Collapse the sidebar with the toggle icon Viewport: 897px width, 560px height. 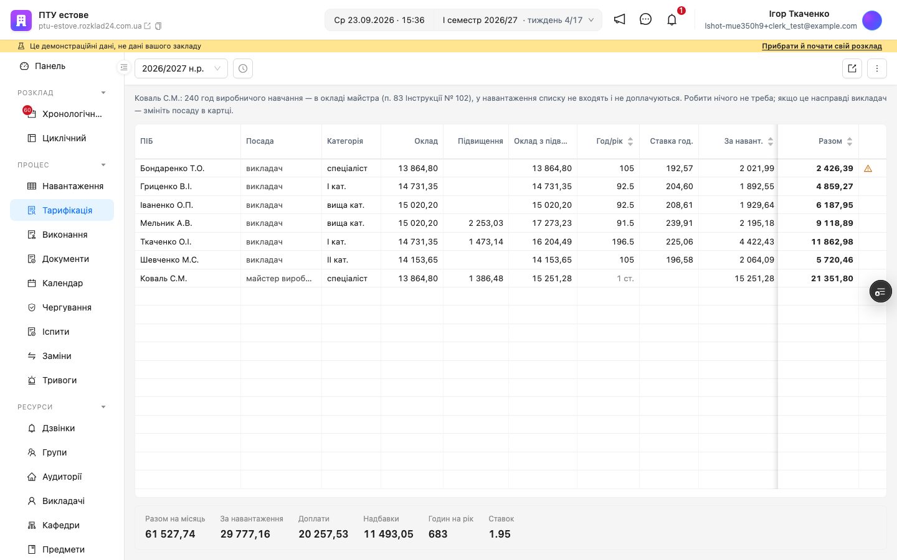(124, 67)
